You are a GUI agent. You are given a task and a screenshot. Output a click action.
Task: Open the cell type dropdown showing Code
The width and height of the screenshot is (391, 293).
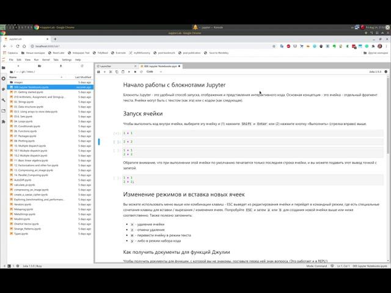[x=154, y=72]
